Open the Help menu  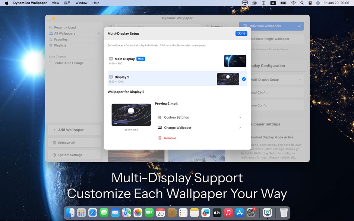pyautogui.click(x=96, y=3)
